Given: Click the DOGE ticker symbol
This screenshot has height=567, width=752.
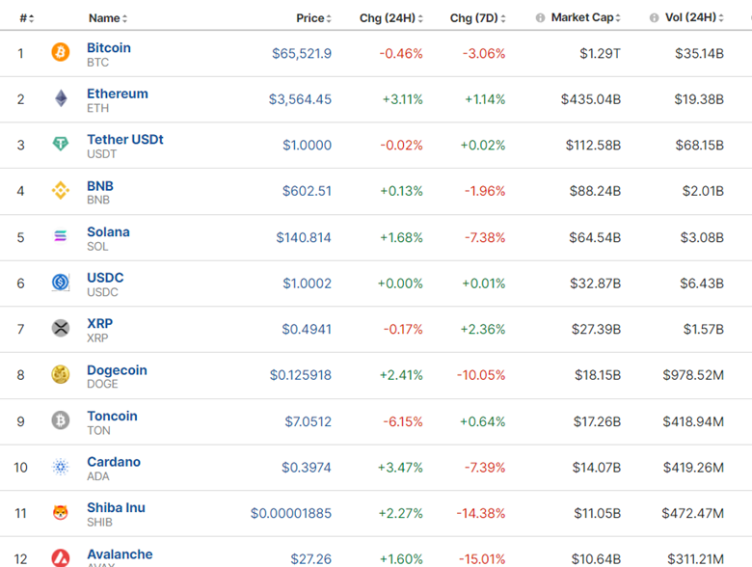Looking at the screenshot, I should [102, 384].
